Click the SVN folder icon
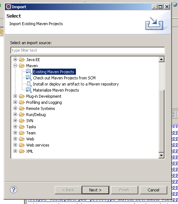The image size is (178, 204). point(22,121)
